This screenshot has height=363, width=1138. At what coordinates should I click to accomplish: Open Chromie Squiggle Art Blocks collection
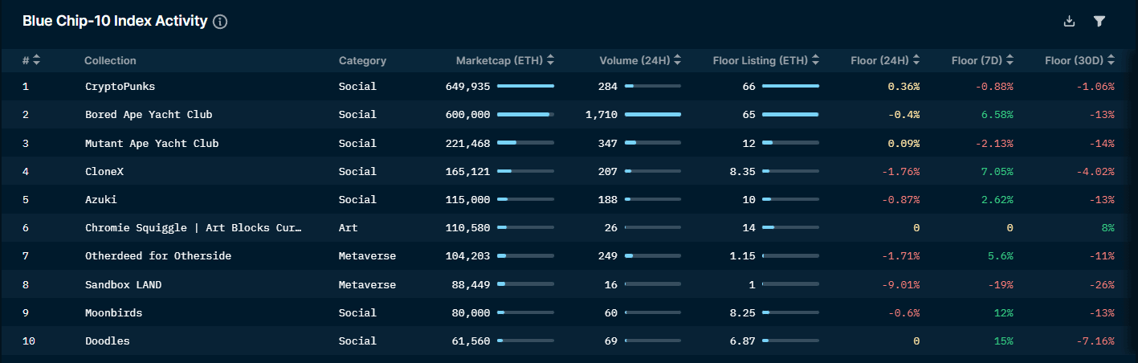pos(194,228)
